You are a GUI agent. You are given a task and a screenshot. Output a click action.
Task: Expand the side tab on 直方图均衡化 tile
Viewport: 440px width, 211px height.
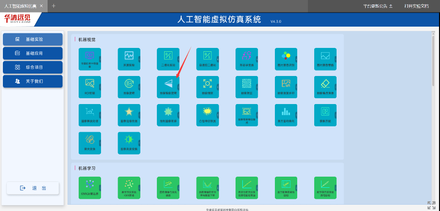coord(296,115)
